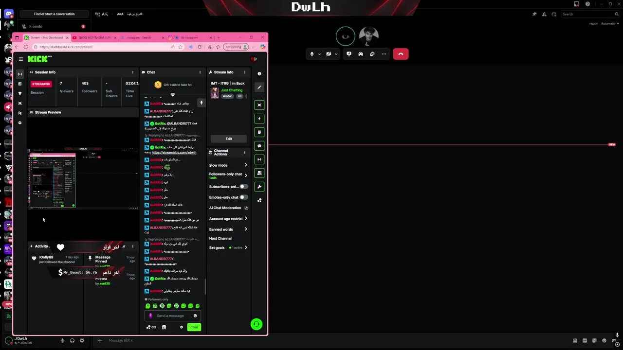Switch to the MONTAGEM browser tab
Screen dimensions: 623x350
pos(94,37)
